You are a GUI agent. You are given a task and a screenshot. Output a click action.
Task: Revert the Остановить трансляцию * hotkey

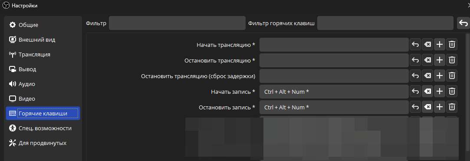click(415, 60)
